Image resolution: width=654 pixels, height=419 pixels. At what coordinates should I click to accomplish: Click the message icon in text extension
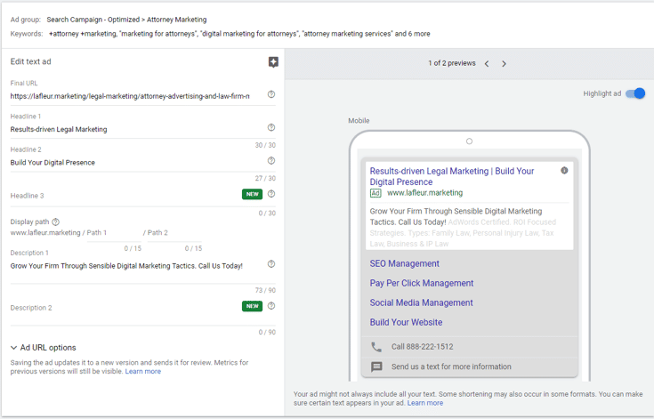(x=376, y=367)
